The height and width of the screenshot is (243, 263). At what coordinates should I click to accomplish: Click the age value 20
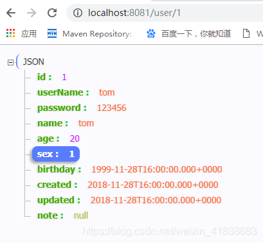(x=75, y=138)
